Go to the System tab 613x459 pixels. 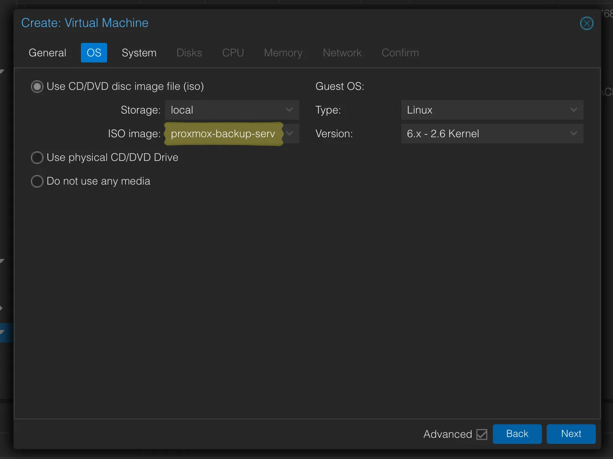[x=139, y=53]
